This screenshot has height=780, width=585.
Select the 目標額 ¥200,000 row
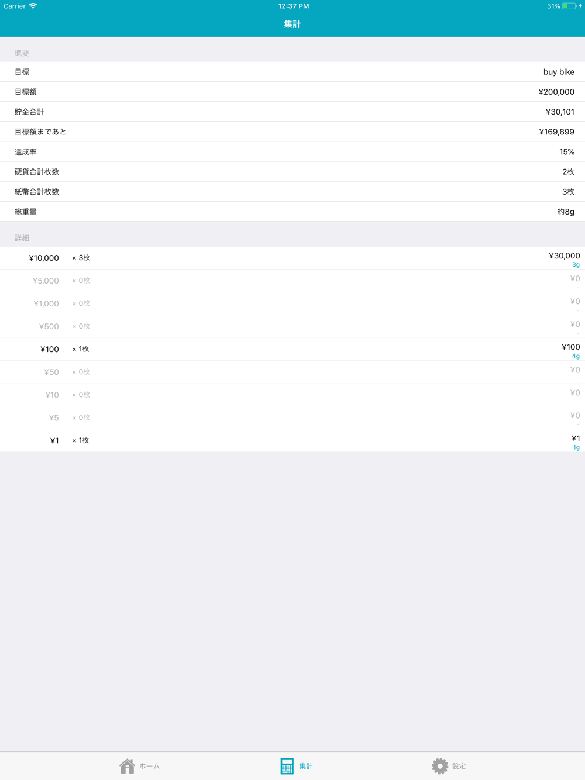[x=292, y=92]
